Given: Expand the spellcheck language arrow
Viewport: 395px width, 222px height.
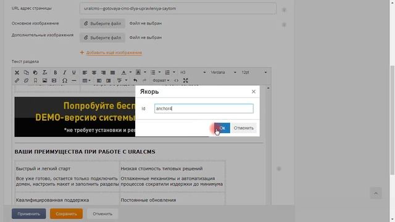Looking at the screenshot, I should pos(126,81).
